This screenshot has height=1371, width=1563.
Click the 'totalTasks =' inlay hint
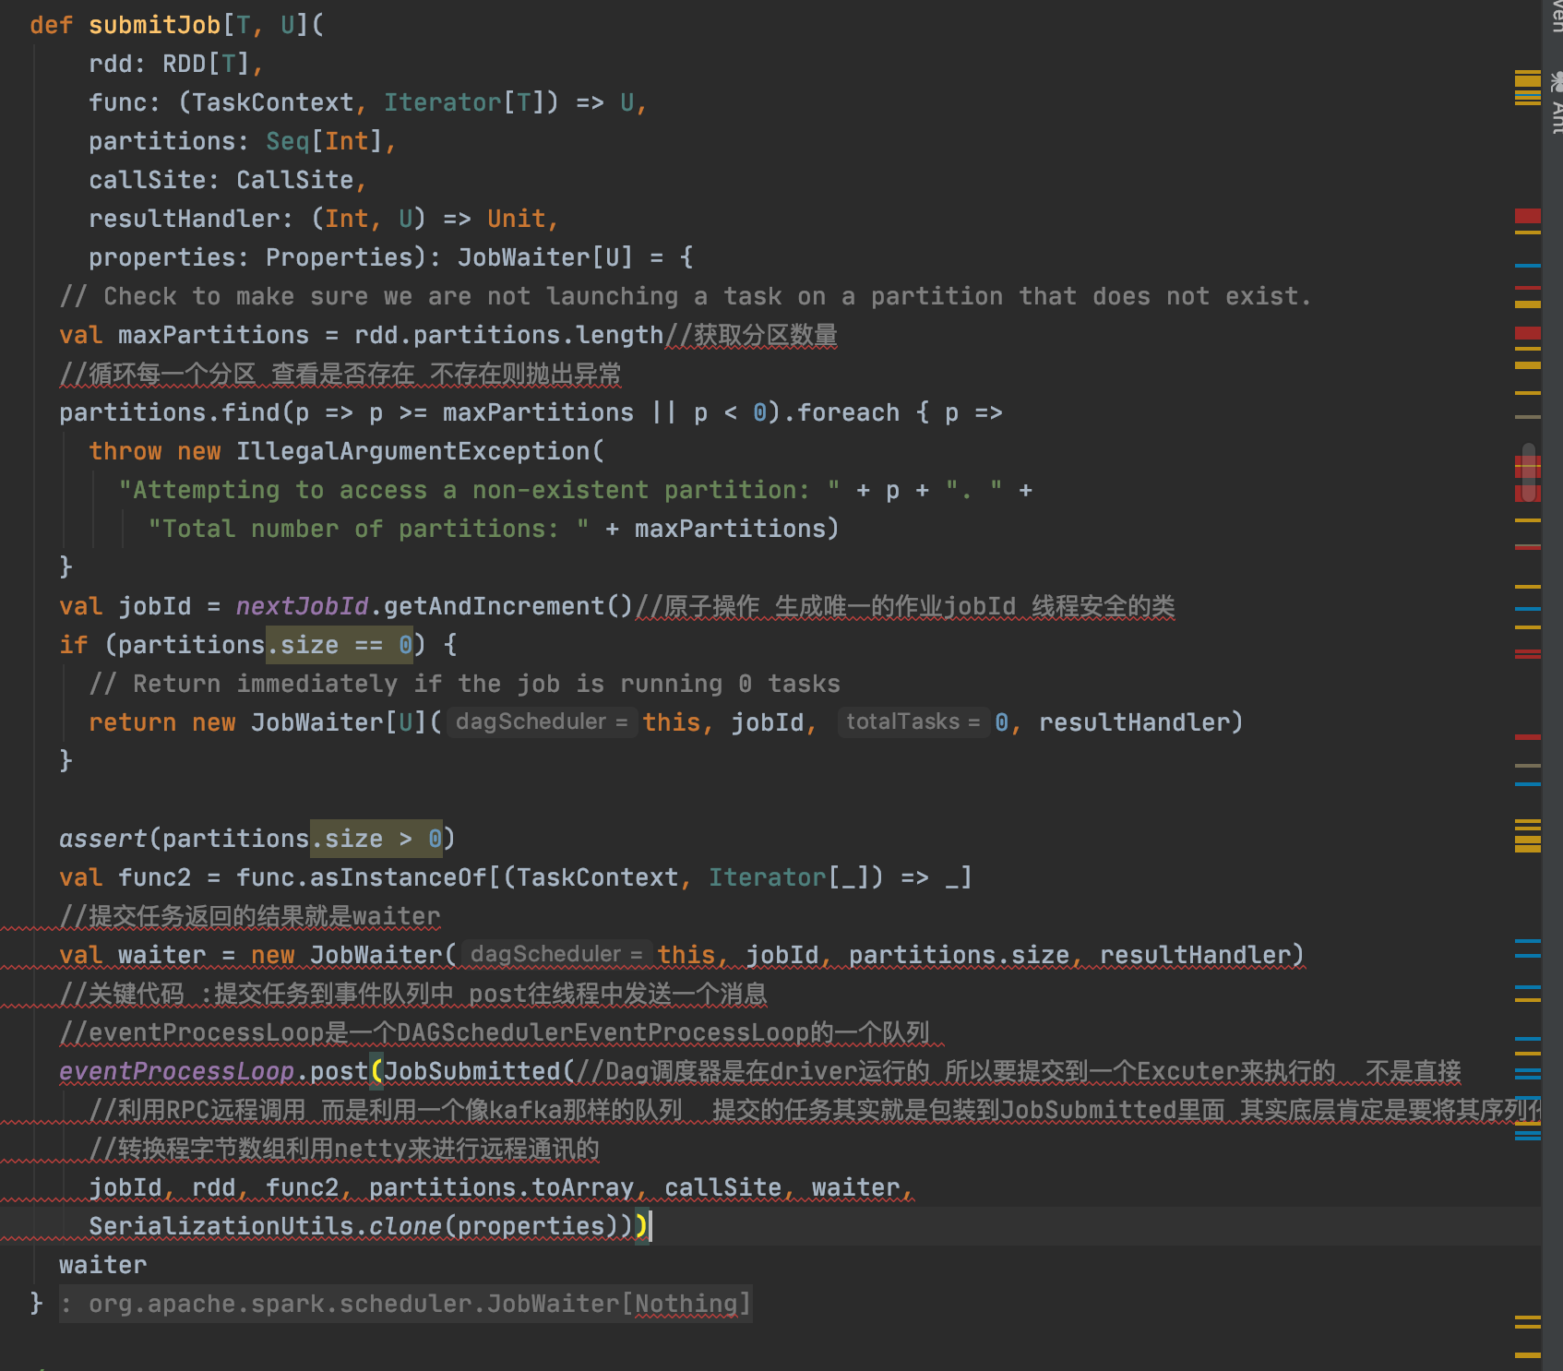click(x=913, y=721)
